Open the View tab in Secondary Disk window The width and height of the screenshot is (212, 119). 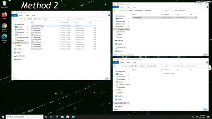coord(134,62)
